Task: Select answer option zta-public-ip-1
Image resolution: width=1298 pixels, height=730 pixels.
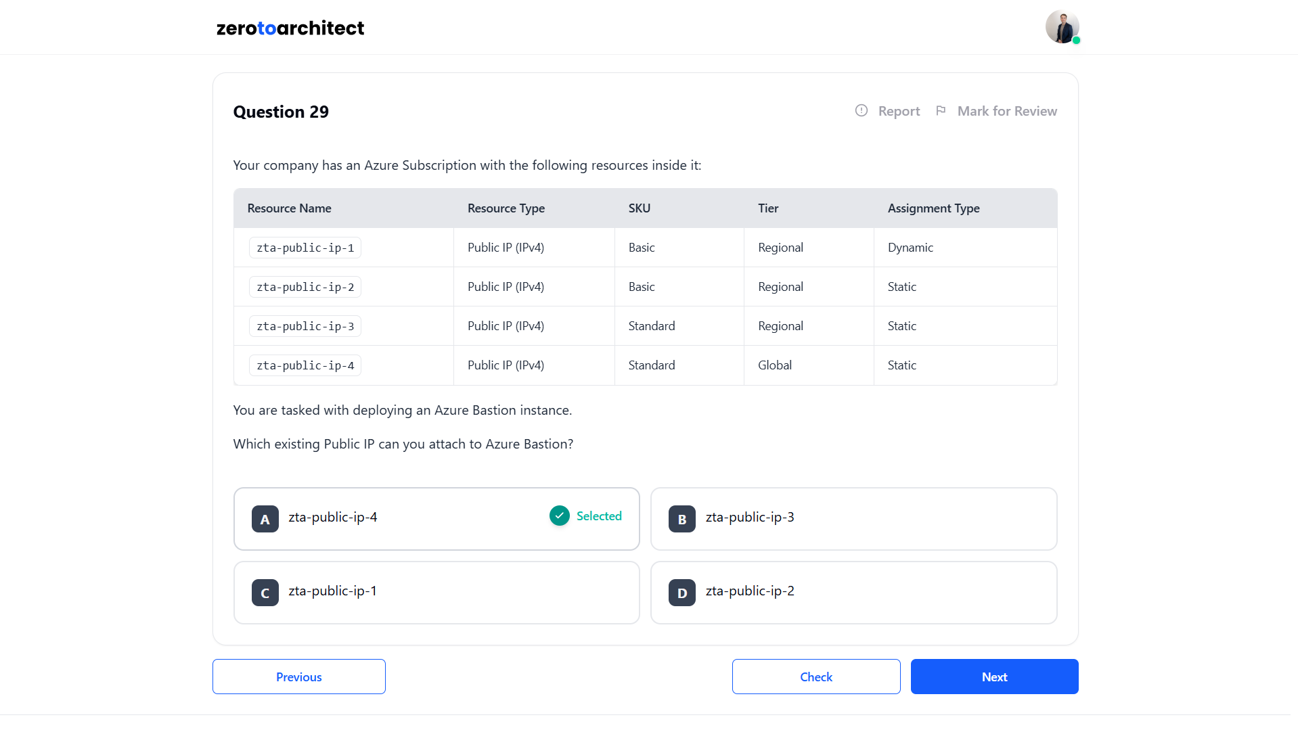Action: [437, 593]
